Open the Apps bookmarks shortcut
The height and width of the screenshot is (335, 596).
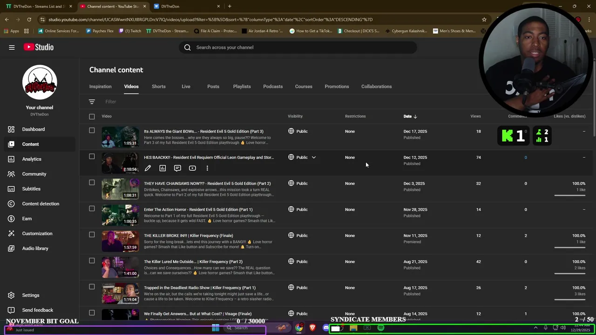tap(11, 31)
